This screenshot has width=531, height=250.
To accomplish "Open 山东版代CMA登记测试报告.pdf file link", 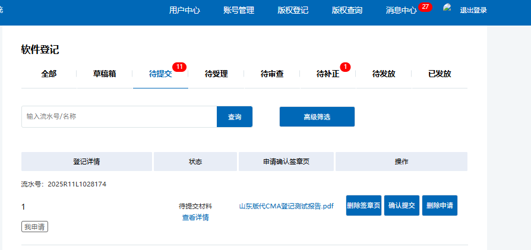I will 286,206.
